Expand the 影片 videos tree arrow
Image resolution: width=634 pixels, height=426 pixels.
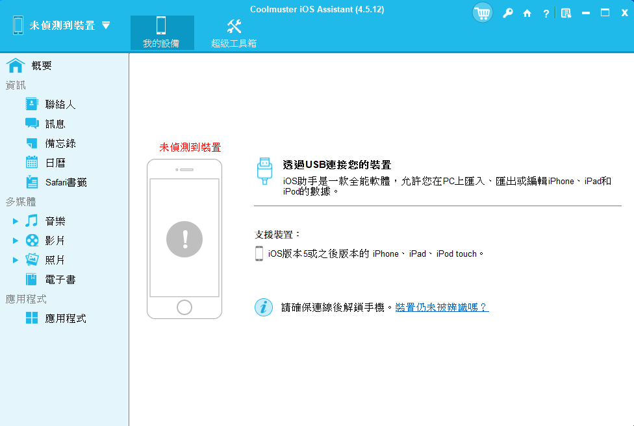coord(16,241)
